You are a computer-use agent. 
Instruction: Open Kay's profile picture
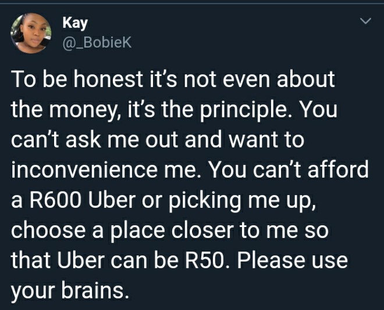click(x=31, y=33)
